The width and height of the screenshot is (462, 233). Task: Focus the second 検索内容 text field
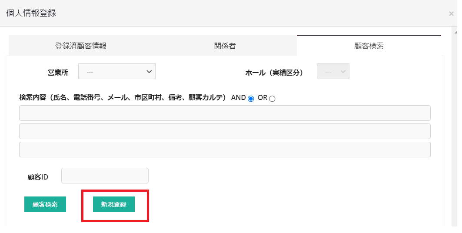pos(225,131)
